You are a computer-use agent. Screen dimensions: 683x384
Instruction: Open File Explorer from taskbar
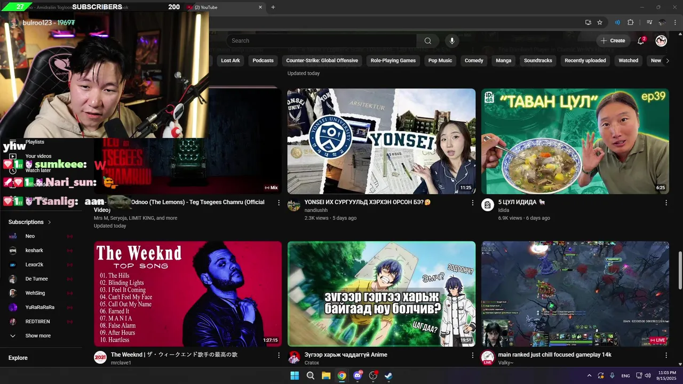[x=326, y=375]
